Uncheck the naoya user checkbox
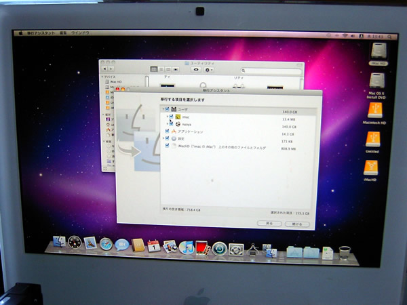The image size is (407, 305). tap(171, 124)
